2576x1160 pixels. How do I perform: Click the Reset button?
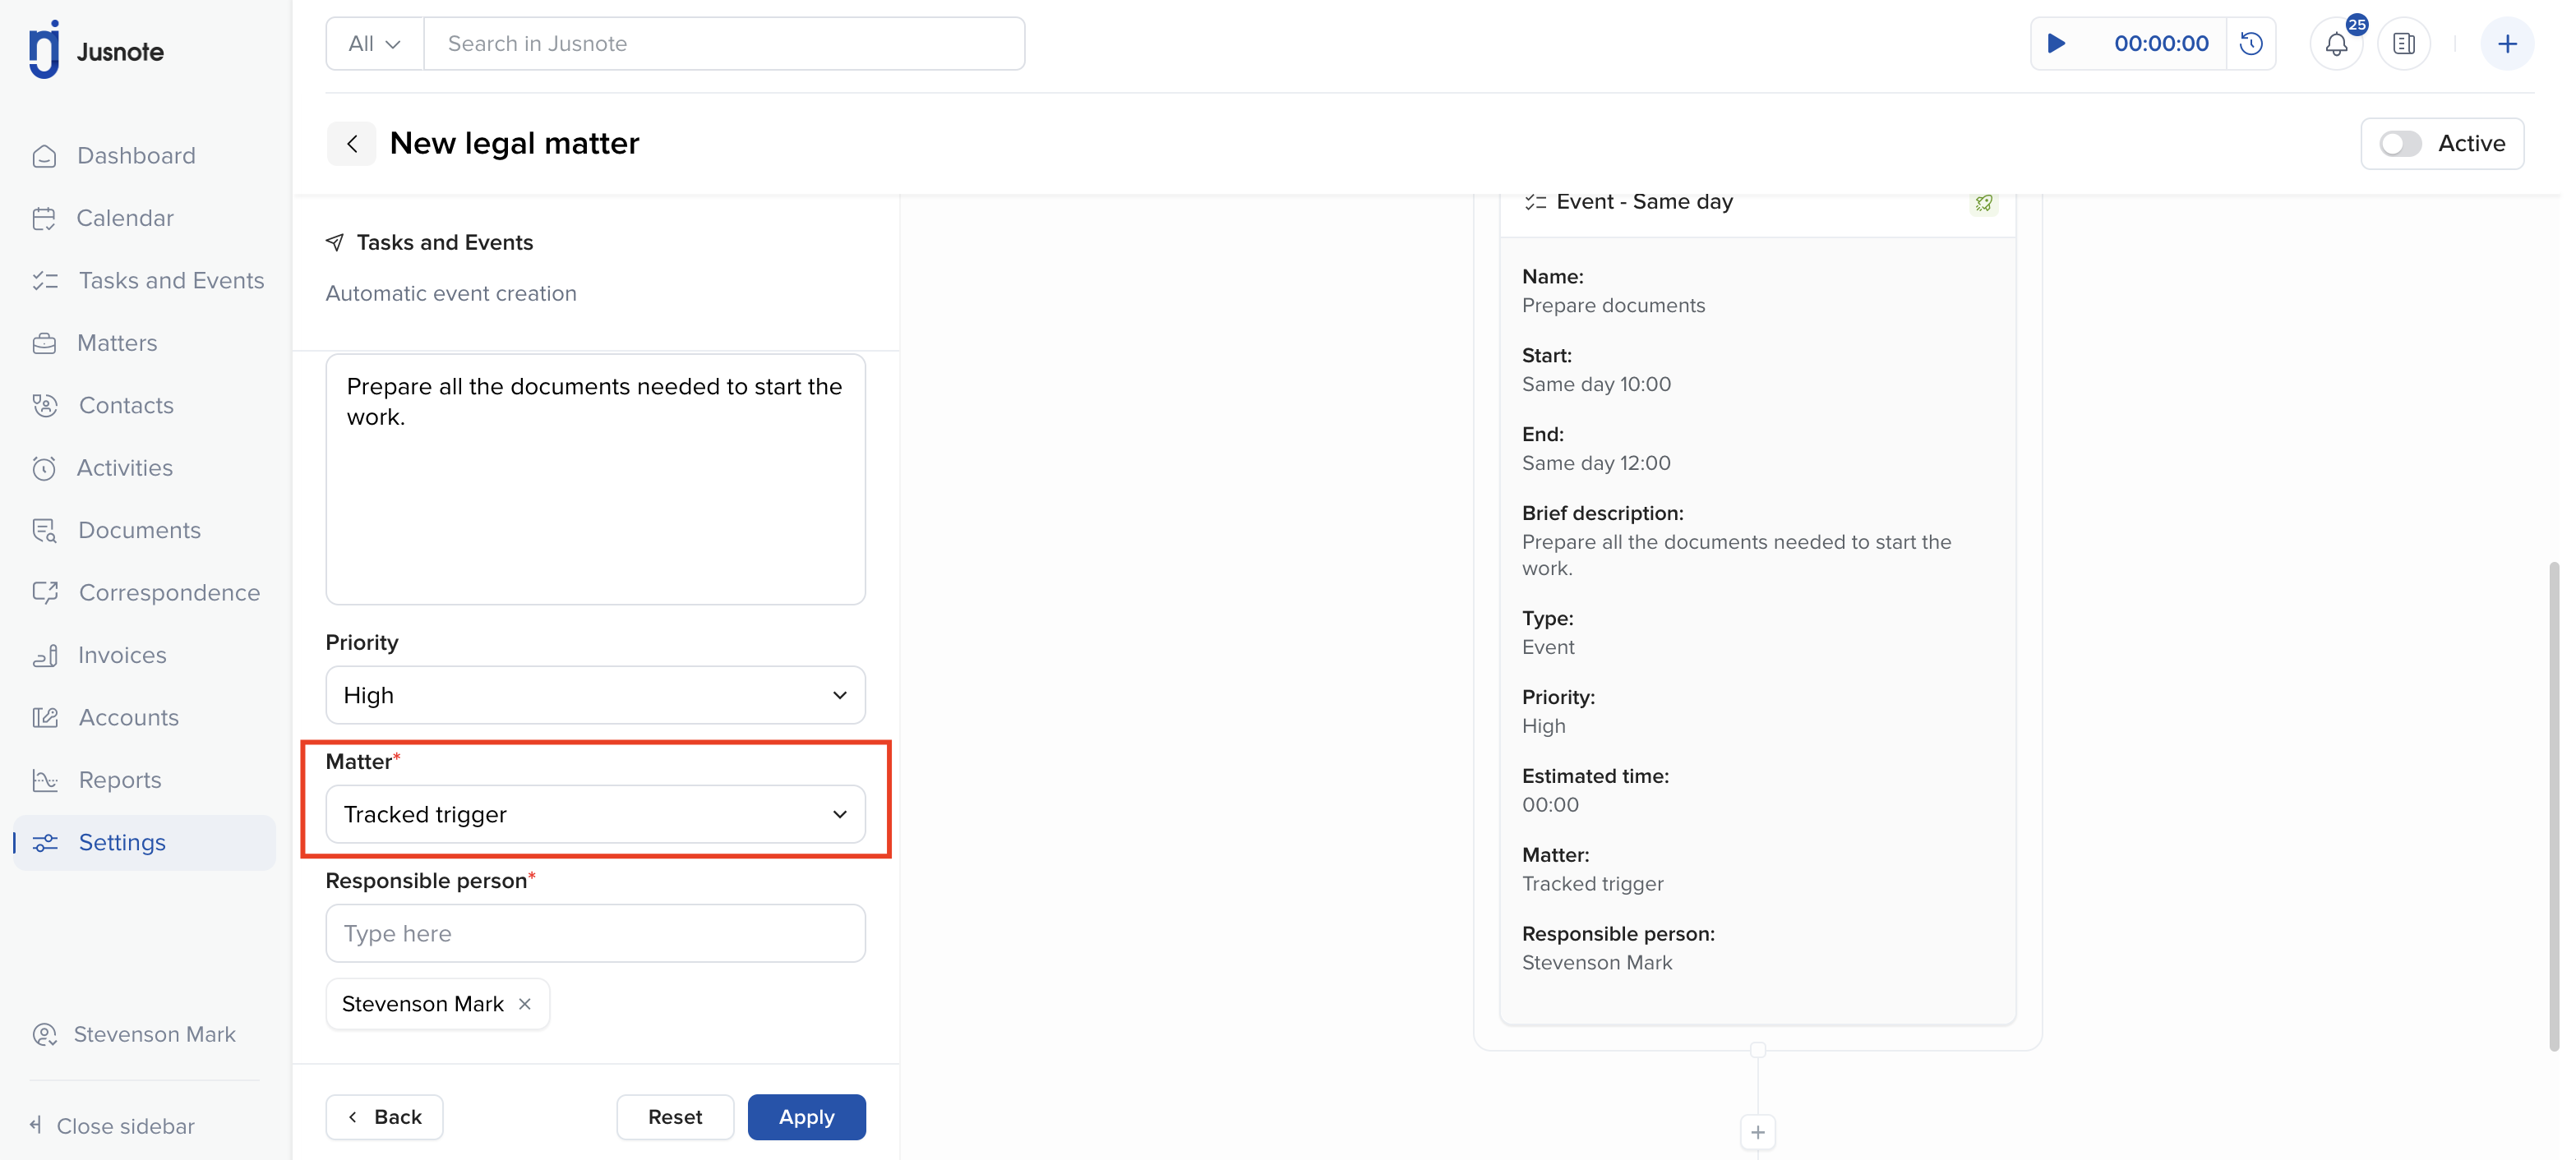point(675,1117)
